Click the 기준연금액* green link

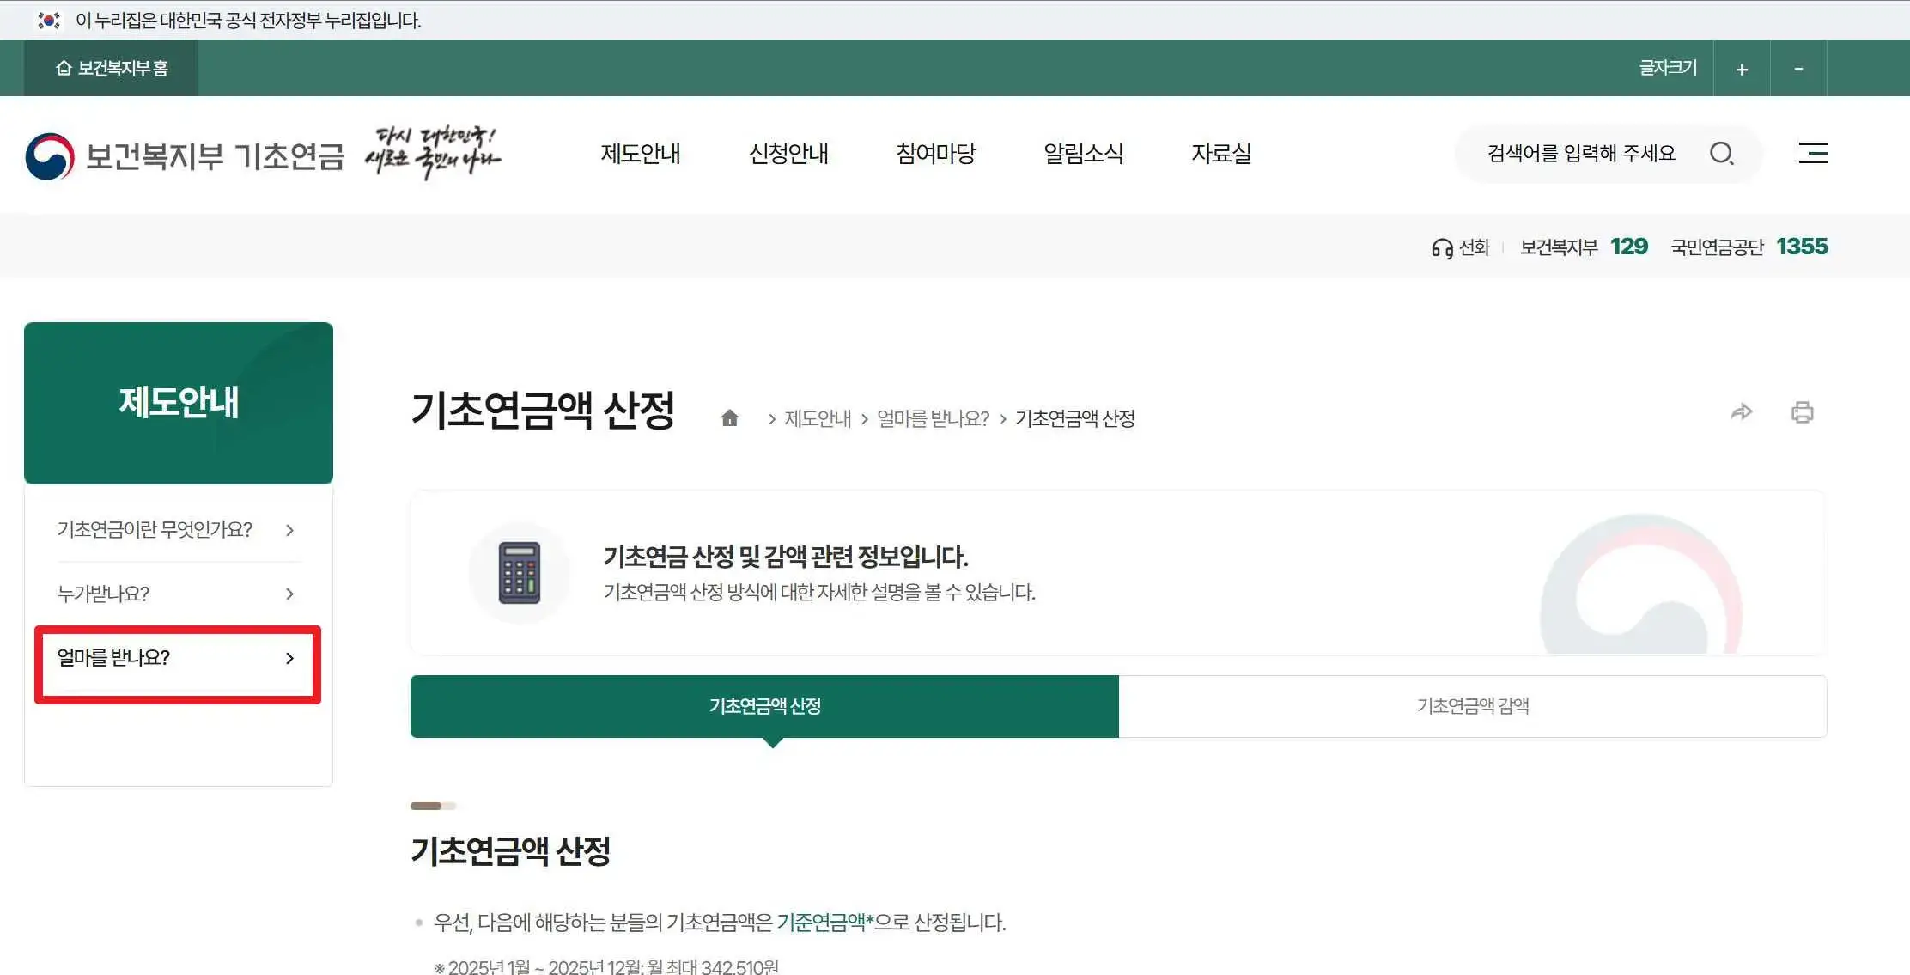(824, 923)
